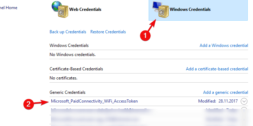This screenshot has width=253, height=126.
Task: Select the Web Credentials label
Action: pyautogui.click(x=85, y=9)
